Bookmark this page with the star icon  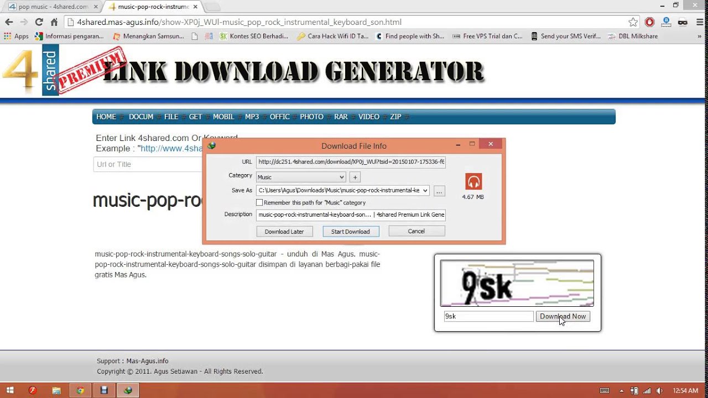point(633,22)
